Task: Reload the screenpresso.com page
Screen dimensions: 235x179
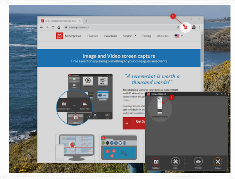Action: pyautogui.click(x=53, y=27)
